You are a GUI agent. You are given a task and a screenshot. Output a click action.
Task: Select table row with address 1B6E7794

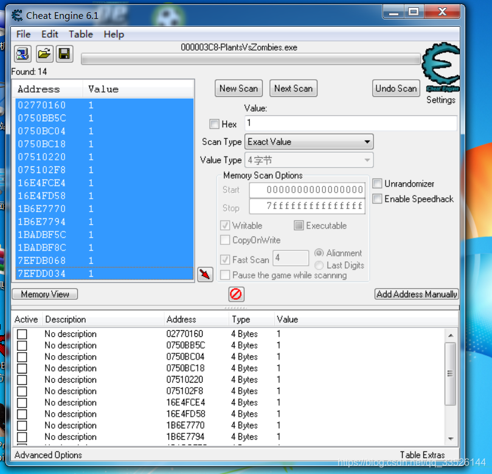point(229,437)
